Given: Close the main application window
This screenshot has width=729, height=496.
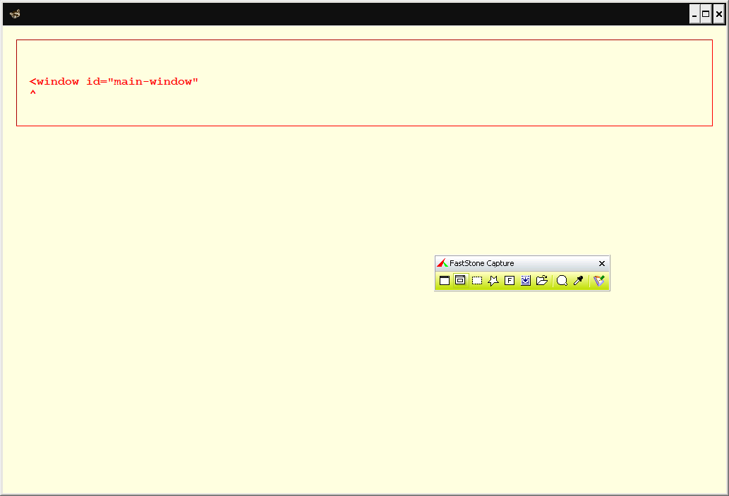Looking at the screenshot, I should point(719,14).
